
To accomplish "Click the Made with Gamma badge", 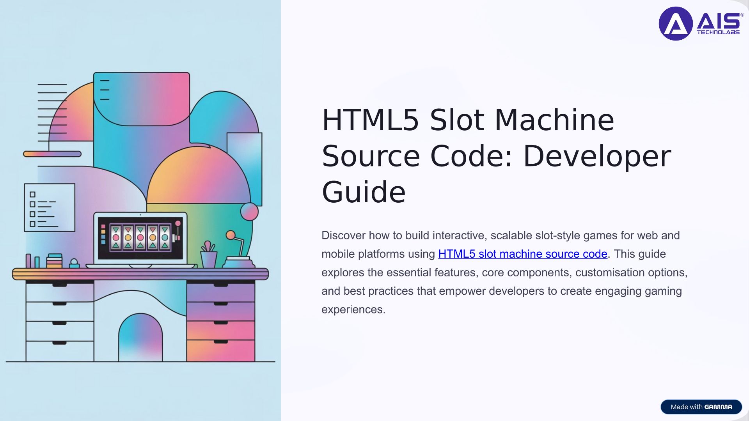I will [x=701, y=407].
